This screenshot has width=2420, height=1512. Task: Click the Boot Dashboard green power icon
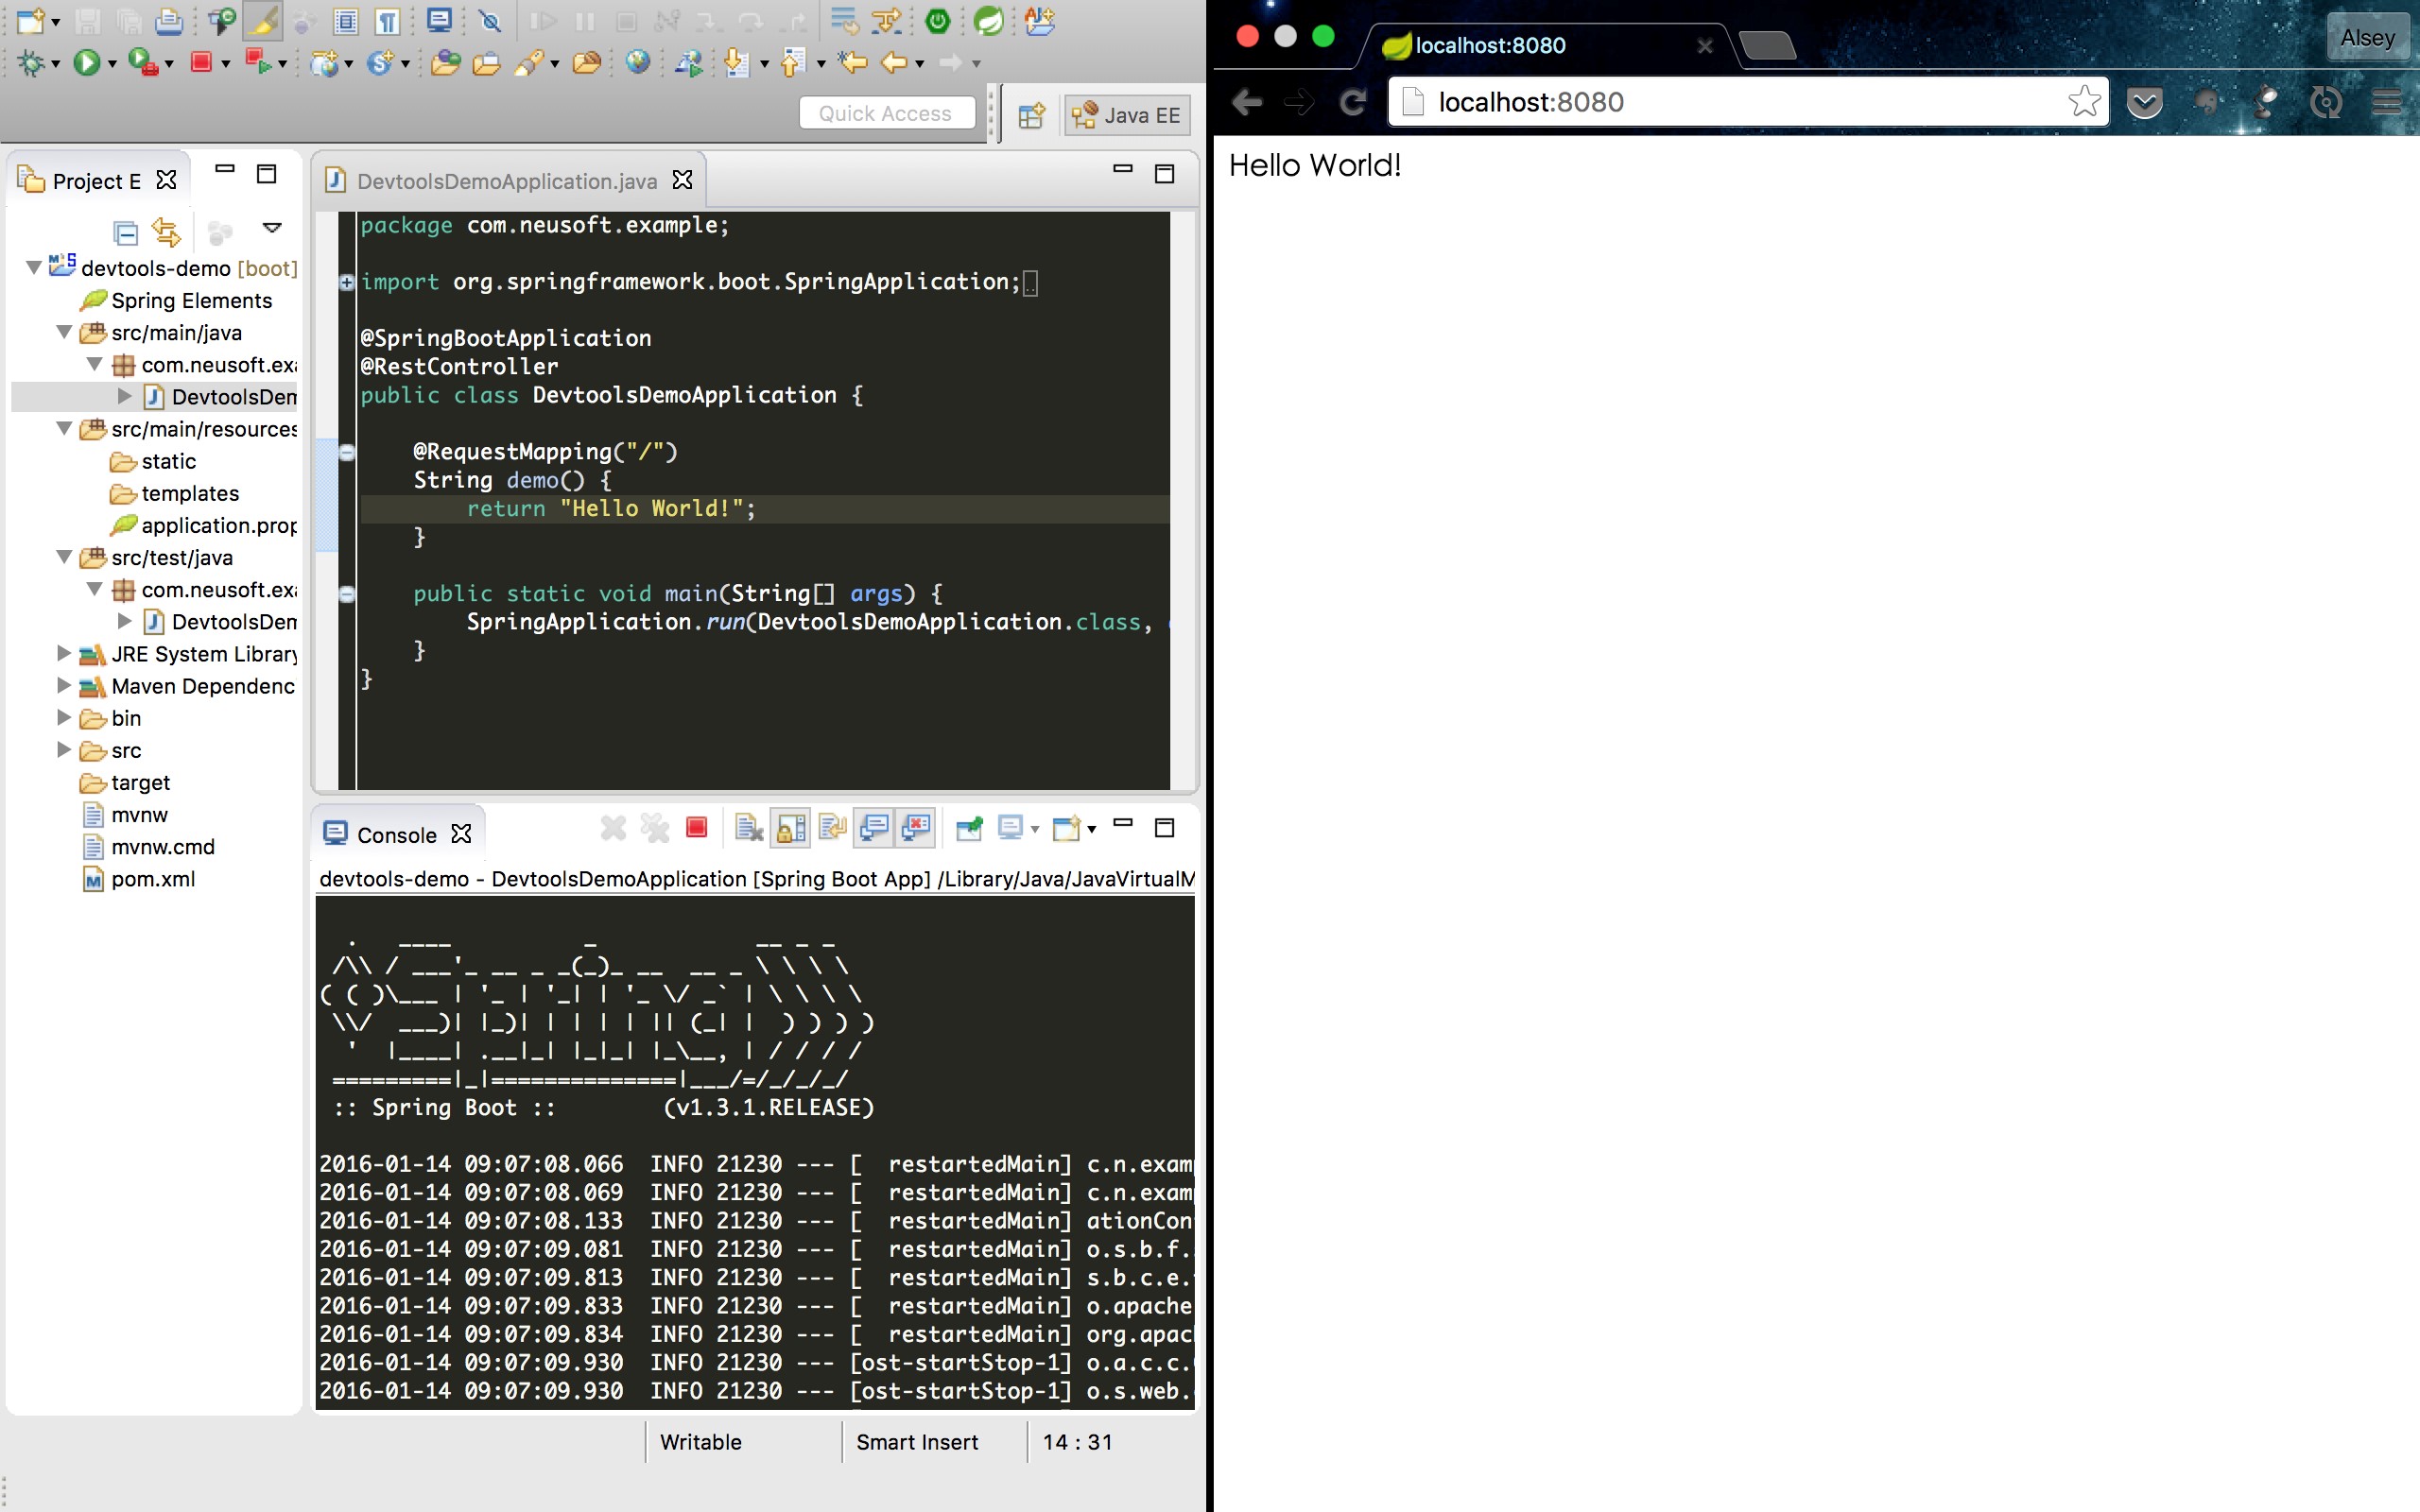[x=938, y=20]
